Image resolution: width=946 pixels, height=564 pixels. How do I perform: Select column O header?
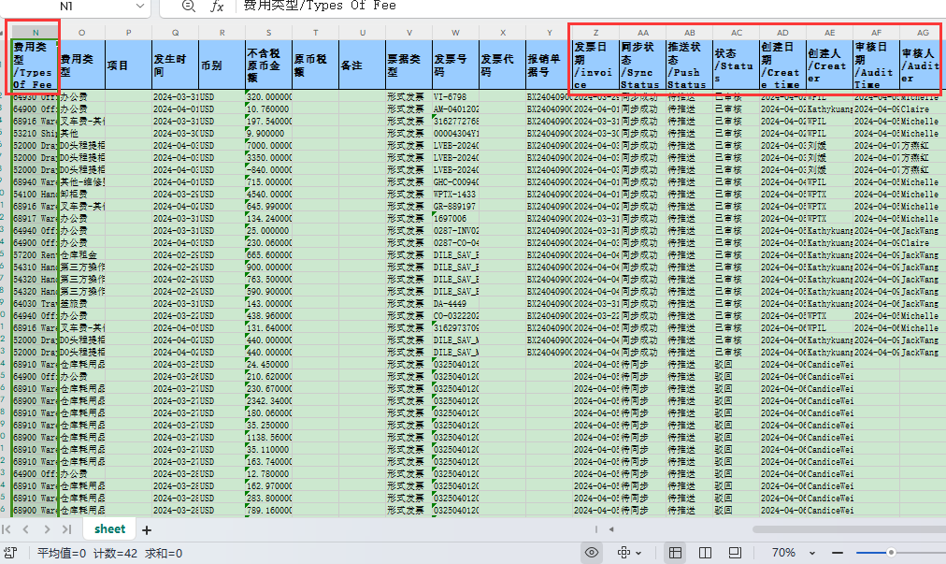click(82, 33)
